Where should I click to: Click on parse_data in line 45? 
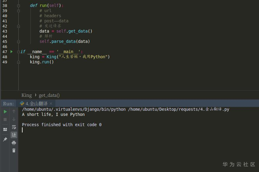pyautogui.click(x=64, y=42)
